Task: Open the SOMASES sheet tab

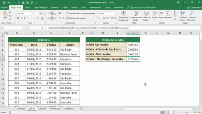Action: pyautogui.click(x=21, y=109)
